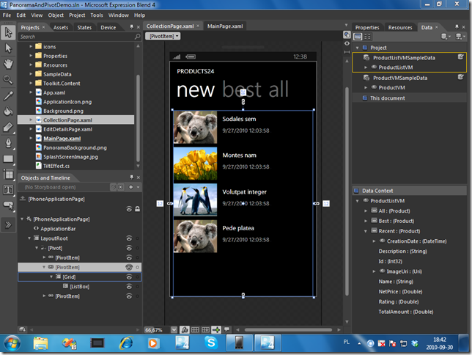
Task: Switch to the Resources tab
Action: click(400, 27)
